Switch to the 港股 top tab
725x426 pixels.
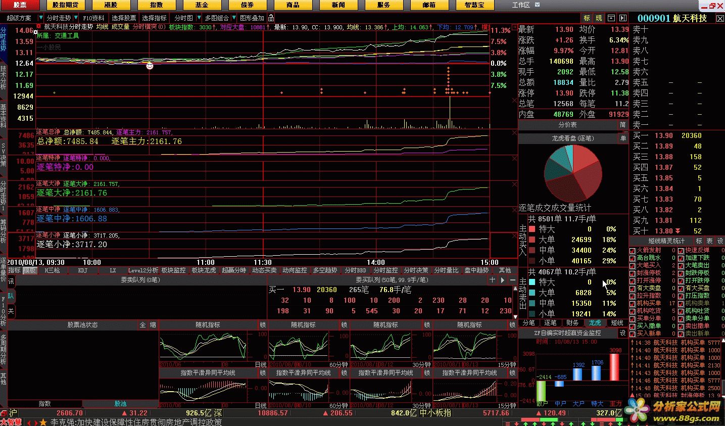point(111,5)
